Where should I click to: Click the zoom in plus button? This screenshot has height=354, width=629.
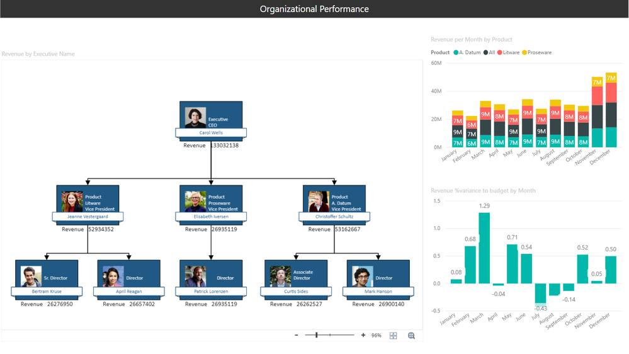click(363, 335)
